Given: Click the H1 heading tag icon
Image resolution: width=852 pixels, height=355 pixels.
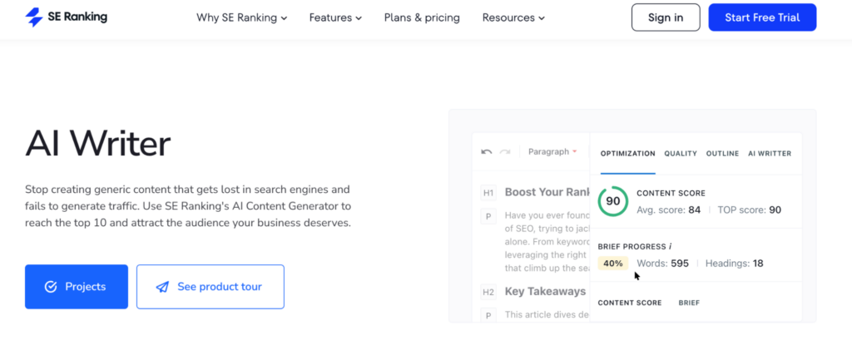Looking at the screenshot, I should click(x=488, y=193).
